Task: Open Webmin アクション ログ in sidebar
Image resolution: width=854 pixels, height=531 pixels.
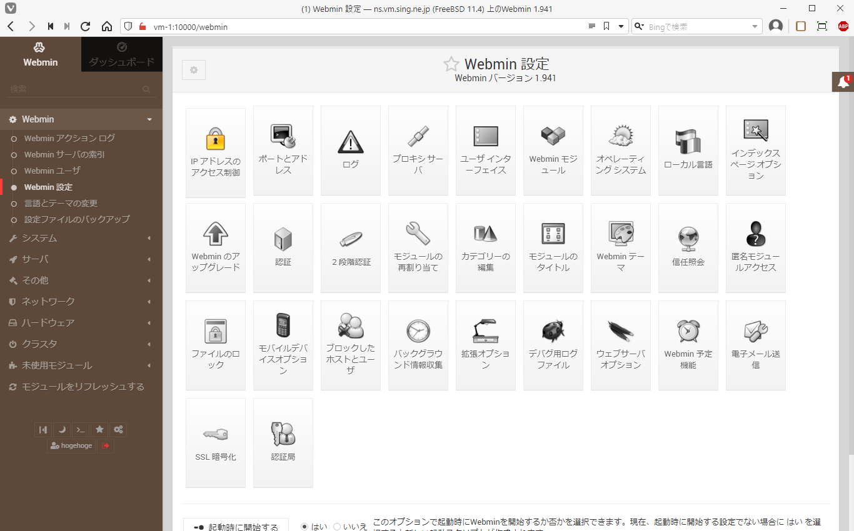Action: 69,138
